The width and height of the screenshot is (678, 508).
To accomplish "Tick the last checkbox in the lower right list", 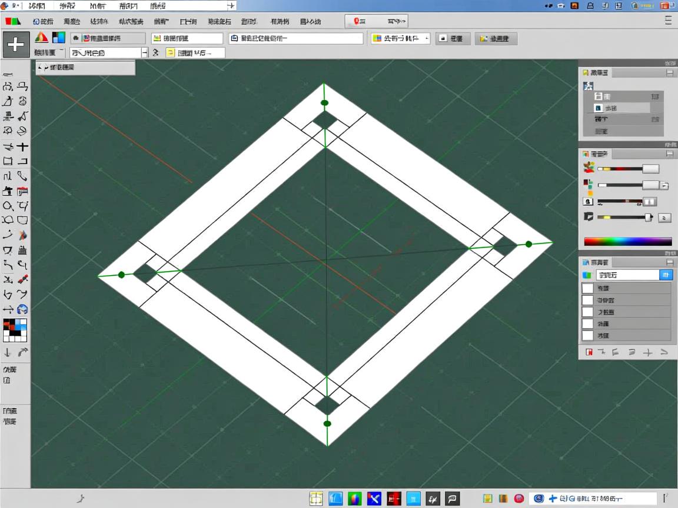I will click(587, 336).
